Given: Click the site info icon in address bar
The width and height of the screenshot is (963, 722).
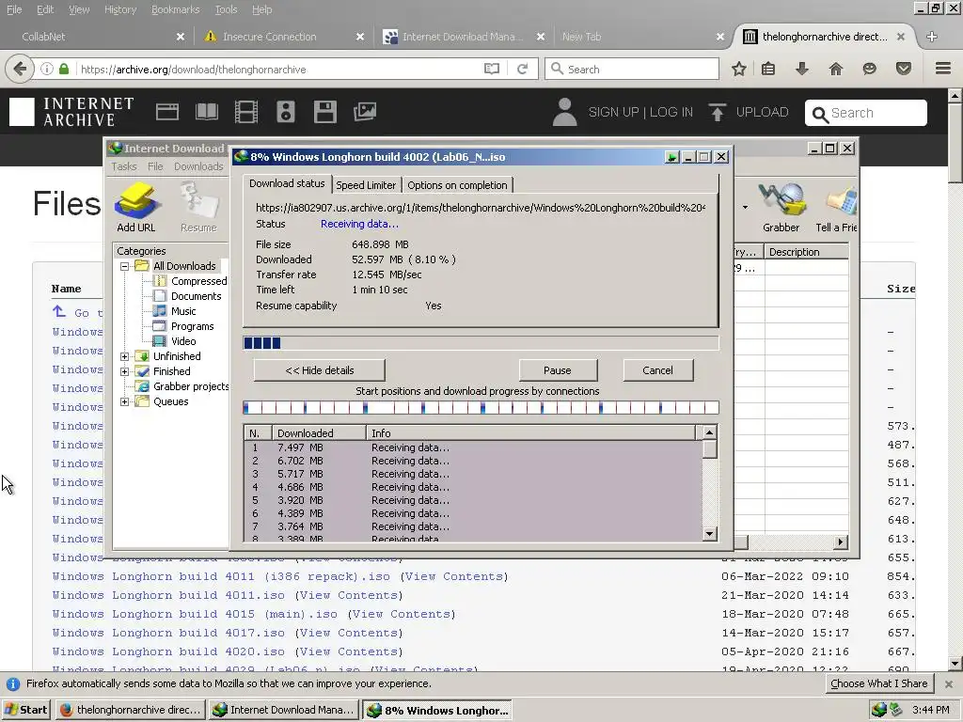Looking at the screenshot, I should click(47, 69).
